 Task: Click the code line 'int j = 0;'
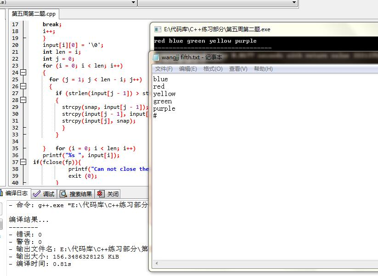(x=59, y=59)
